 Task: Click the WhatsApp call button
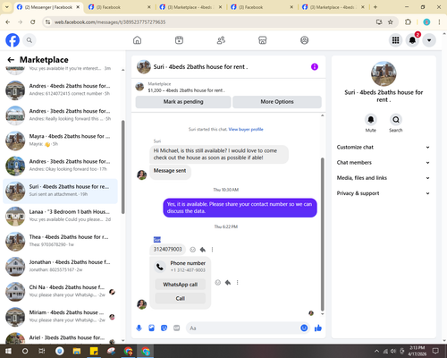point(181,285)
